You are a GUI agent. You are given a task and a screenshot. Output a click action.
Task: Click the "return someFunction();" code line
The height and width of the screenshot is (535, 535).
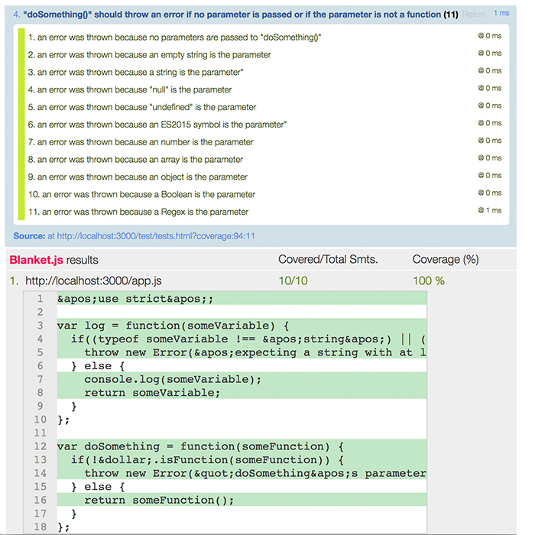click(x=159, y=500)
